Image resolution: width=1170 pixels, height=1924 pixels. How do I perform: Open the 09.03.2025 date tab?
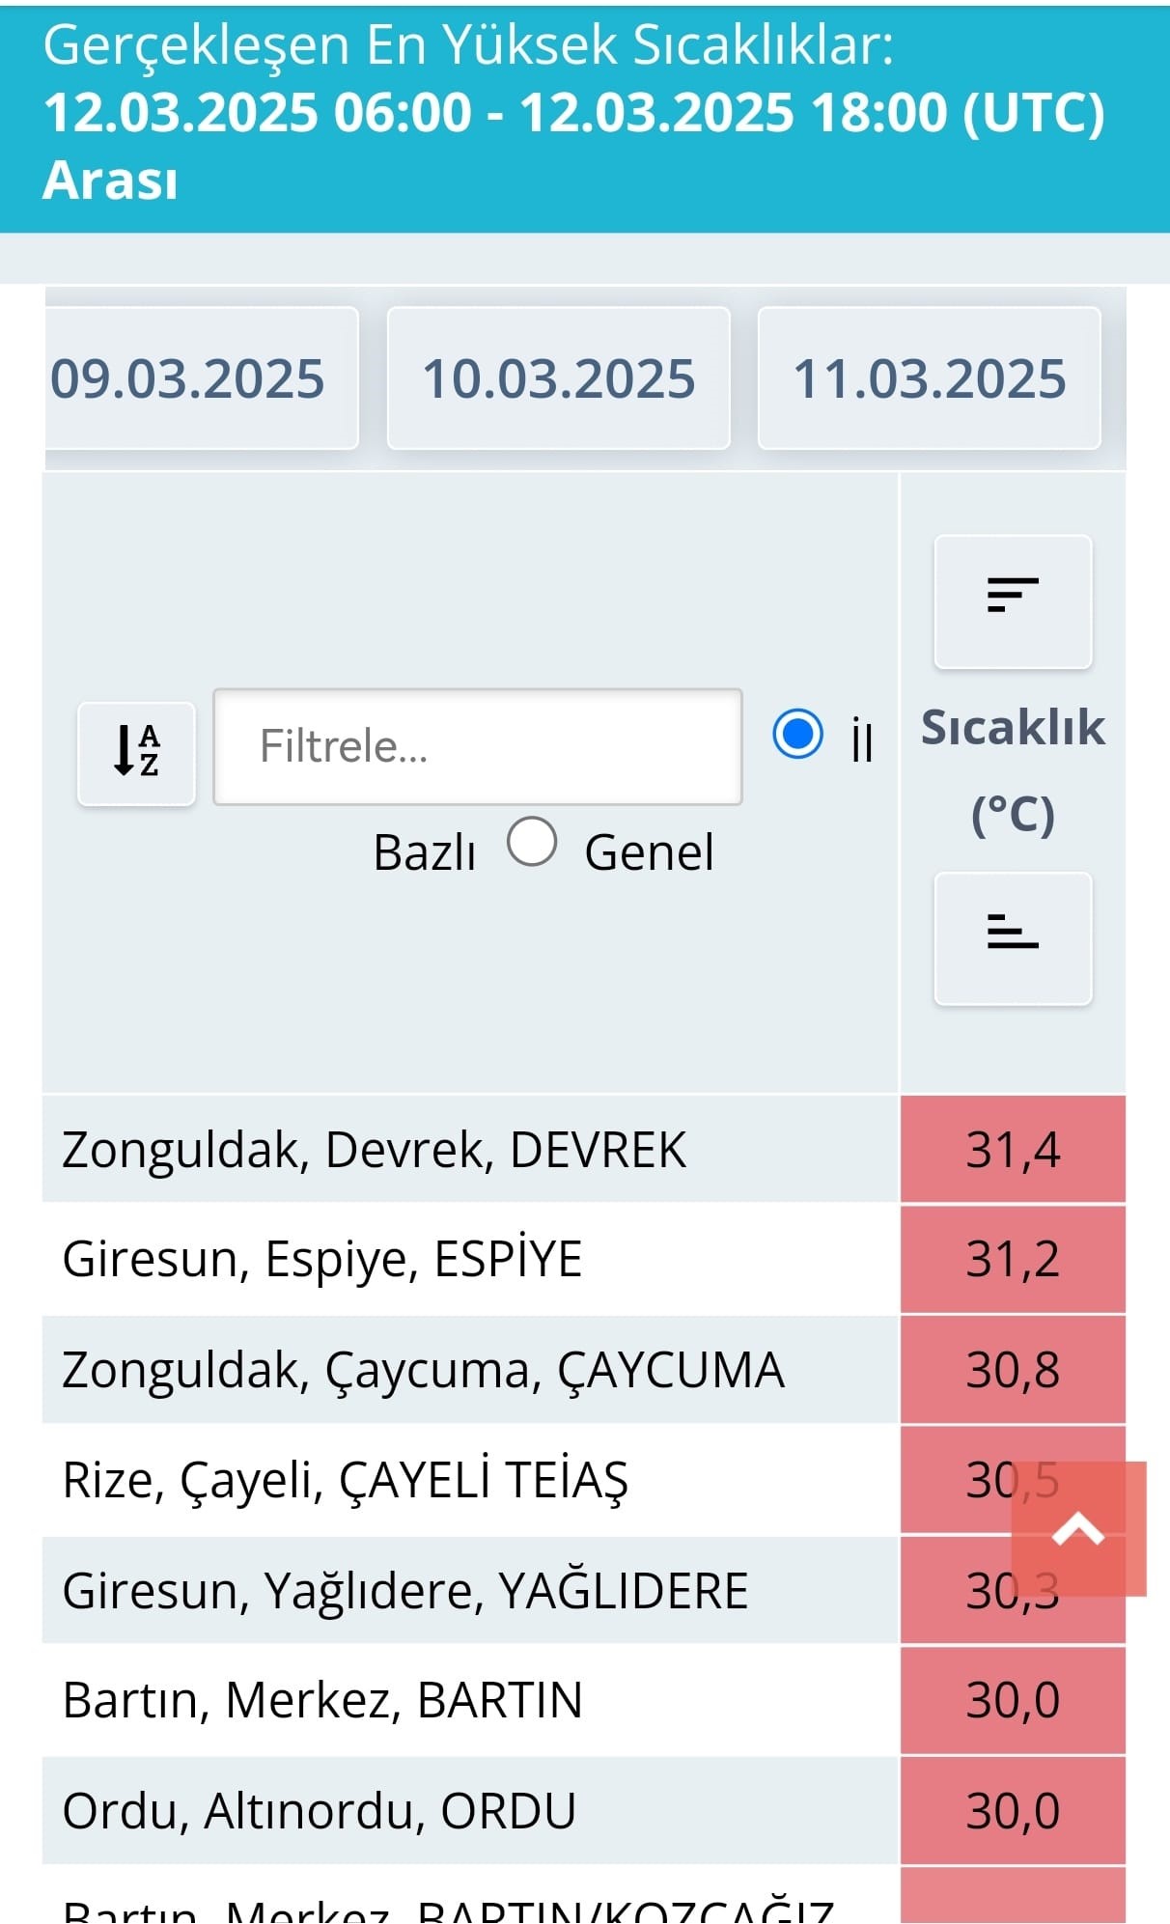[x=189, y=378]
